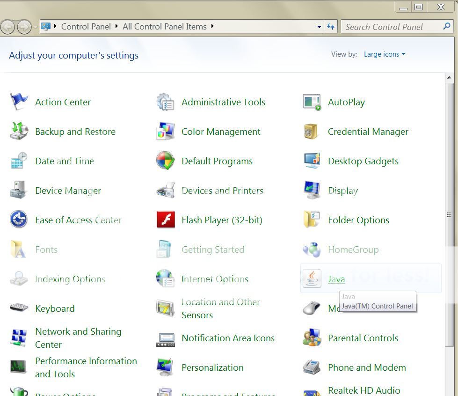Click the Color Management icon
The height and width of the screenshot is (396, 458).
click(165, 131)
